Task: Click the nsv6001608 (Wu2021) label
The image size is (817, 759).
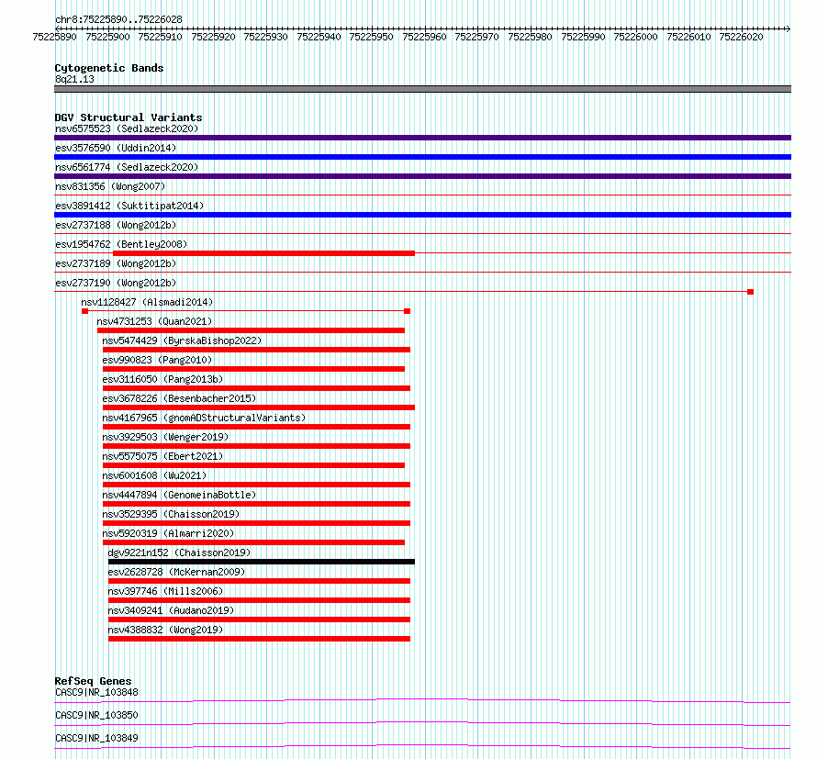Action: pos(154,475)
